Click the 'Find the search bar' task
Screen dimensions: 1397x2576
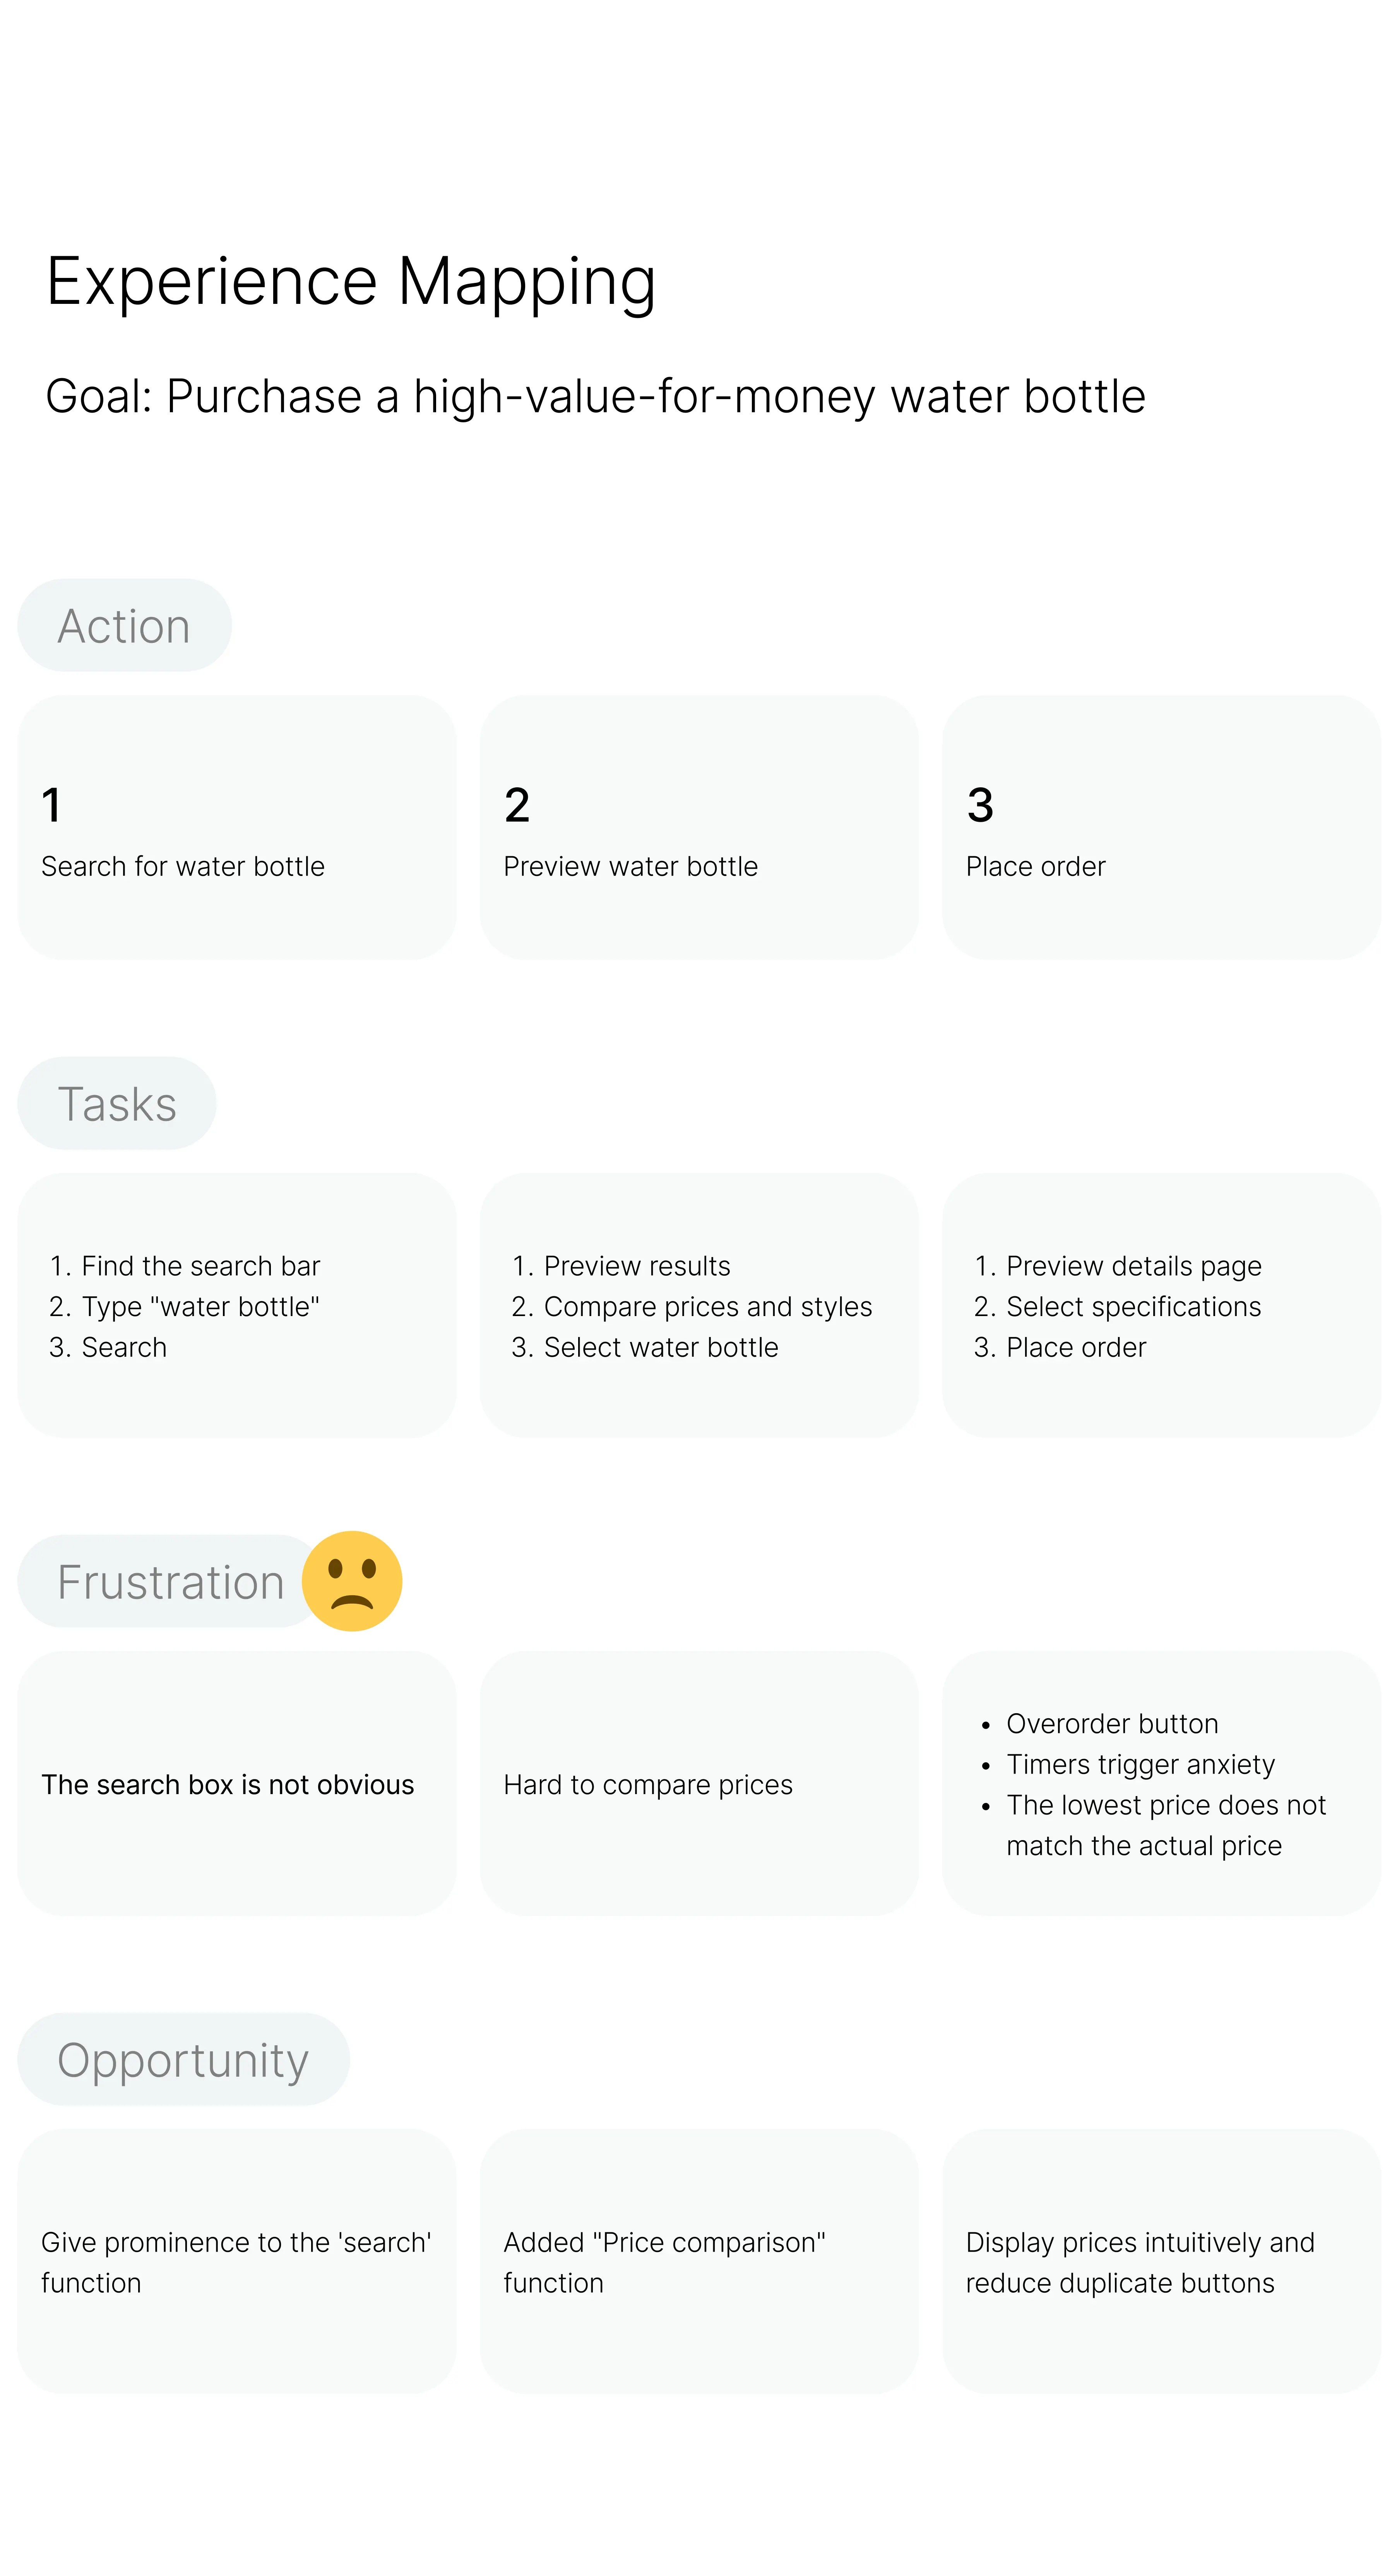pos(200,1266)
